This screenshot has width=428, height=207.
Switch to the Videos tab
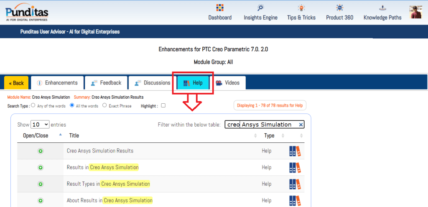coord(228,83)
